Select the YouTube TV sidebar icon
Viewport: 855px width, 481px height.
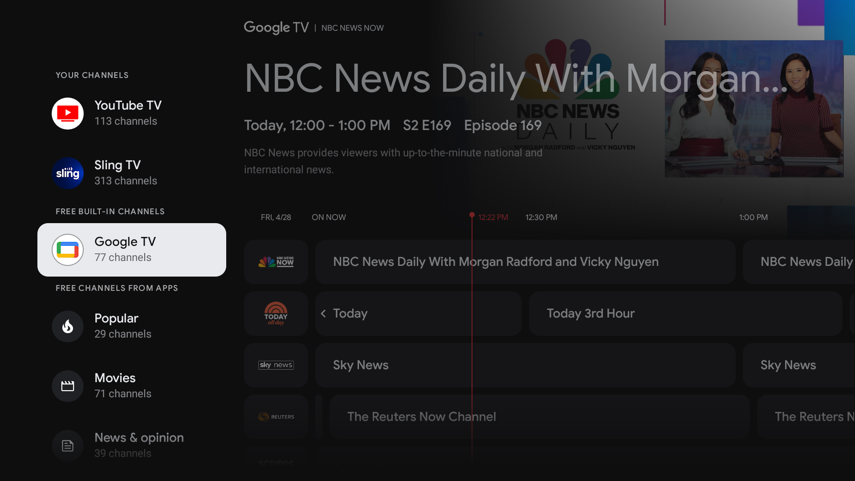click(x=68, y=113)
